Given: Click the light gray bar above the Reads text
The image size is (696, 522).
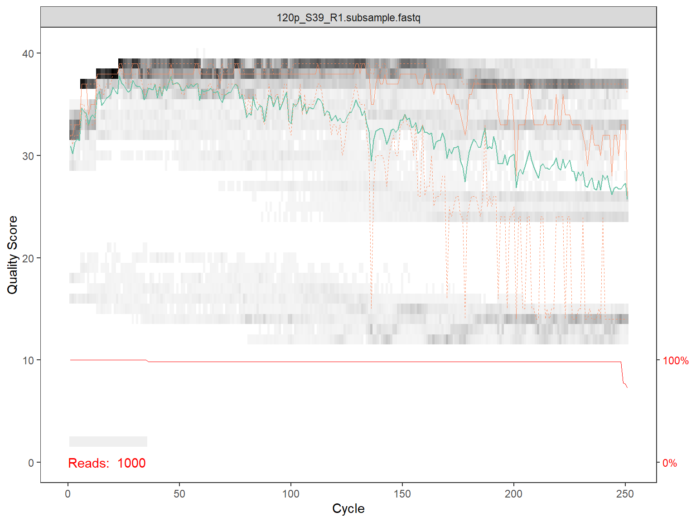Looking at the screenshot, I should pos(108,441).
